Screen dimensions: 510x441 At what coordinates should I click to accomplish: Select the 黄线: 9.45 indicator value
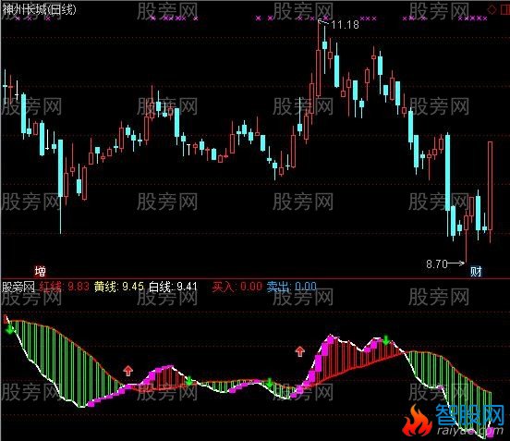(119, 287)
